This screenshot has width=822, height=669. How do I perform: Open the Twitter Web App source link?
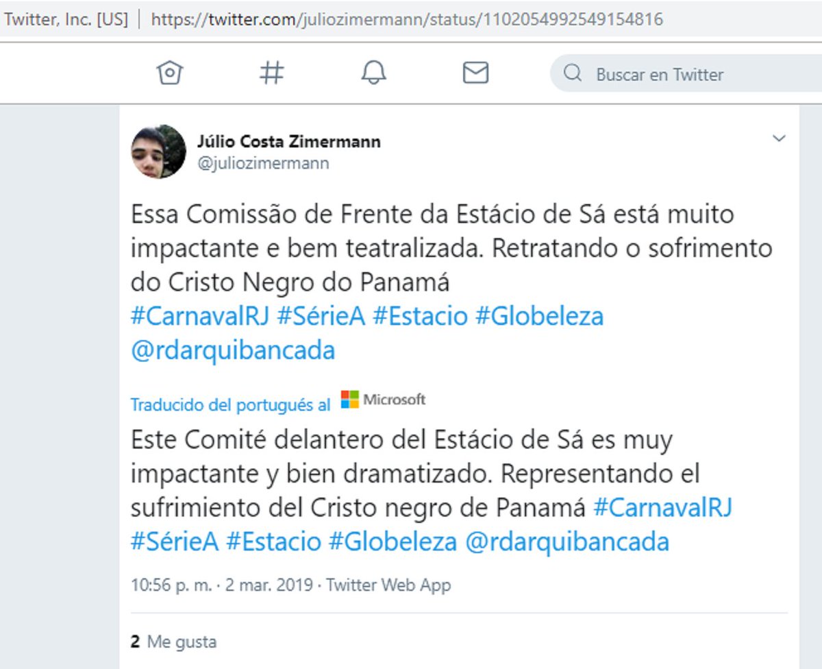pos(388,585)
